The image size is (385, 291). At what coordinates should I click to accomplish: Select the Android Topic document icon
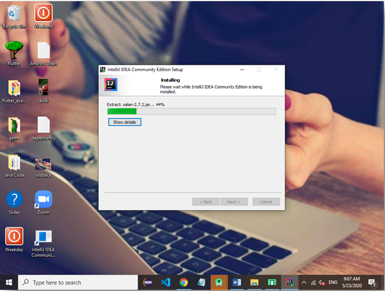pos(44,54)
